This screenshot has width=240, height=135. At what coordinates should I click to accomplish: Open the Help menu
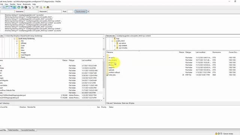click(x=34, y=4)
